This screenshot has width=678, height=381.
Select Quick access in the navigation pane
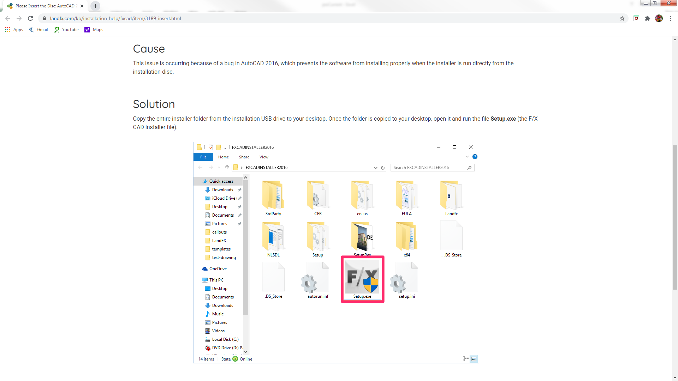[x=218, y=181]
